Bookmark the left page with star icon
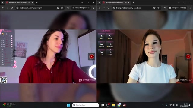The image size is (193, 108). (x=62, y=8)
